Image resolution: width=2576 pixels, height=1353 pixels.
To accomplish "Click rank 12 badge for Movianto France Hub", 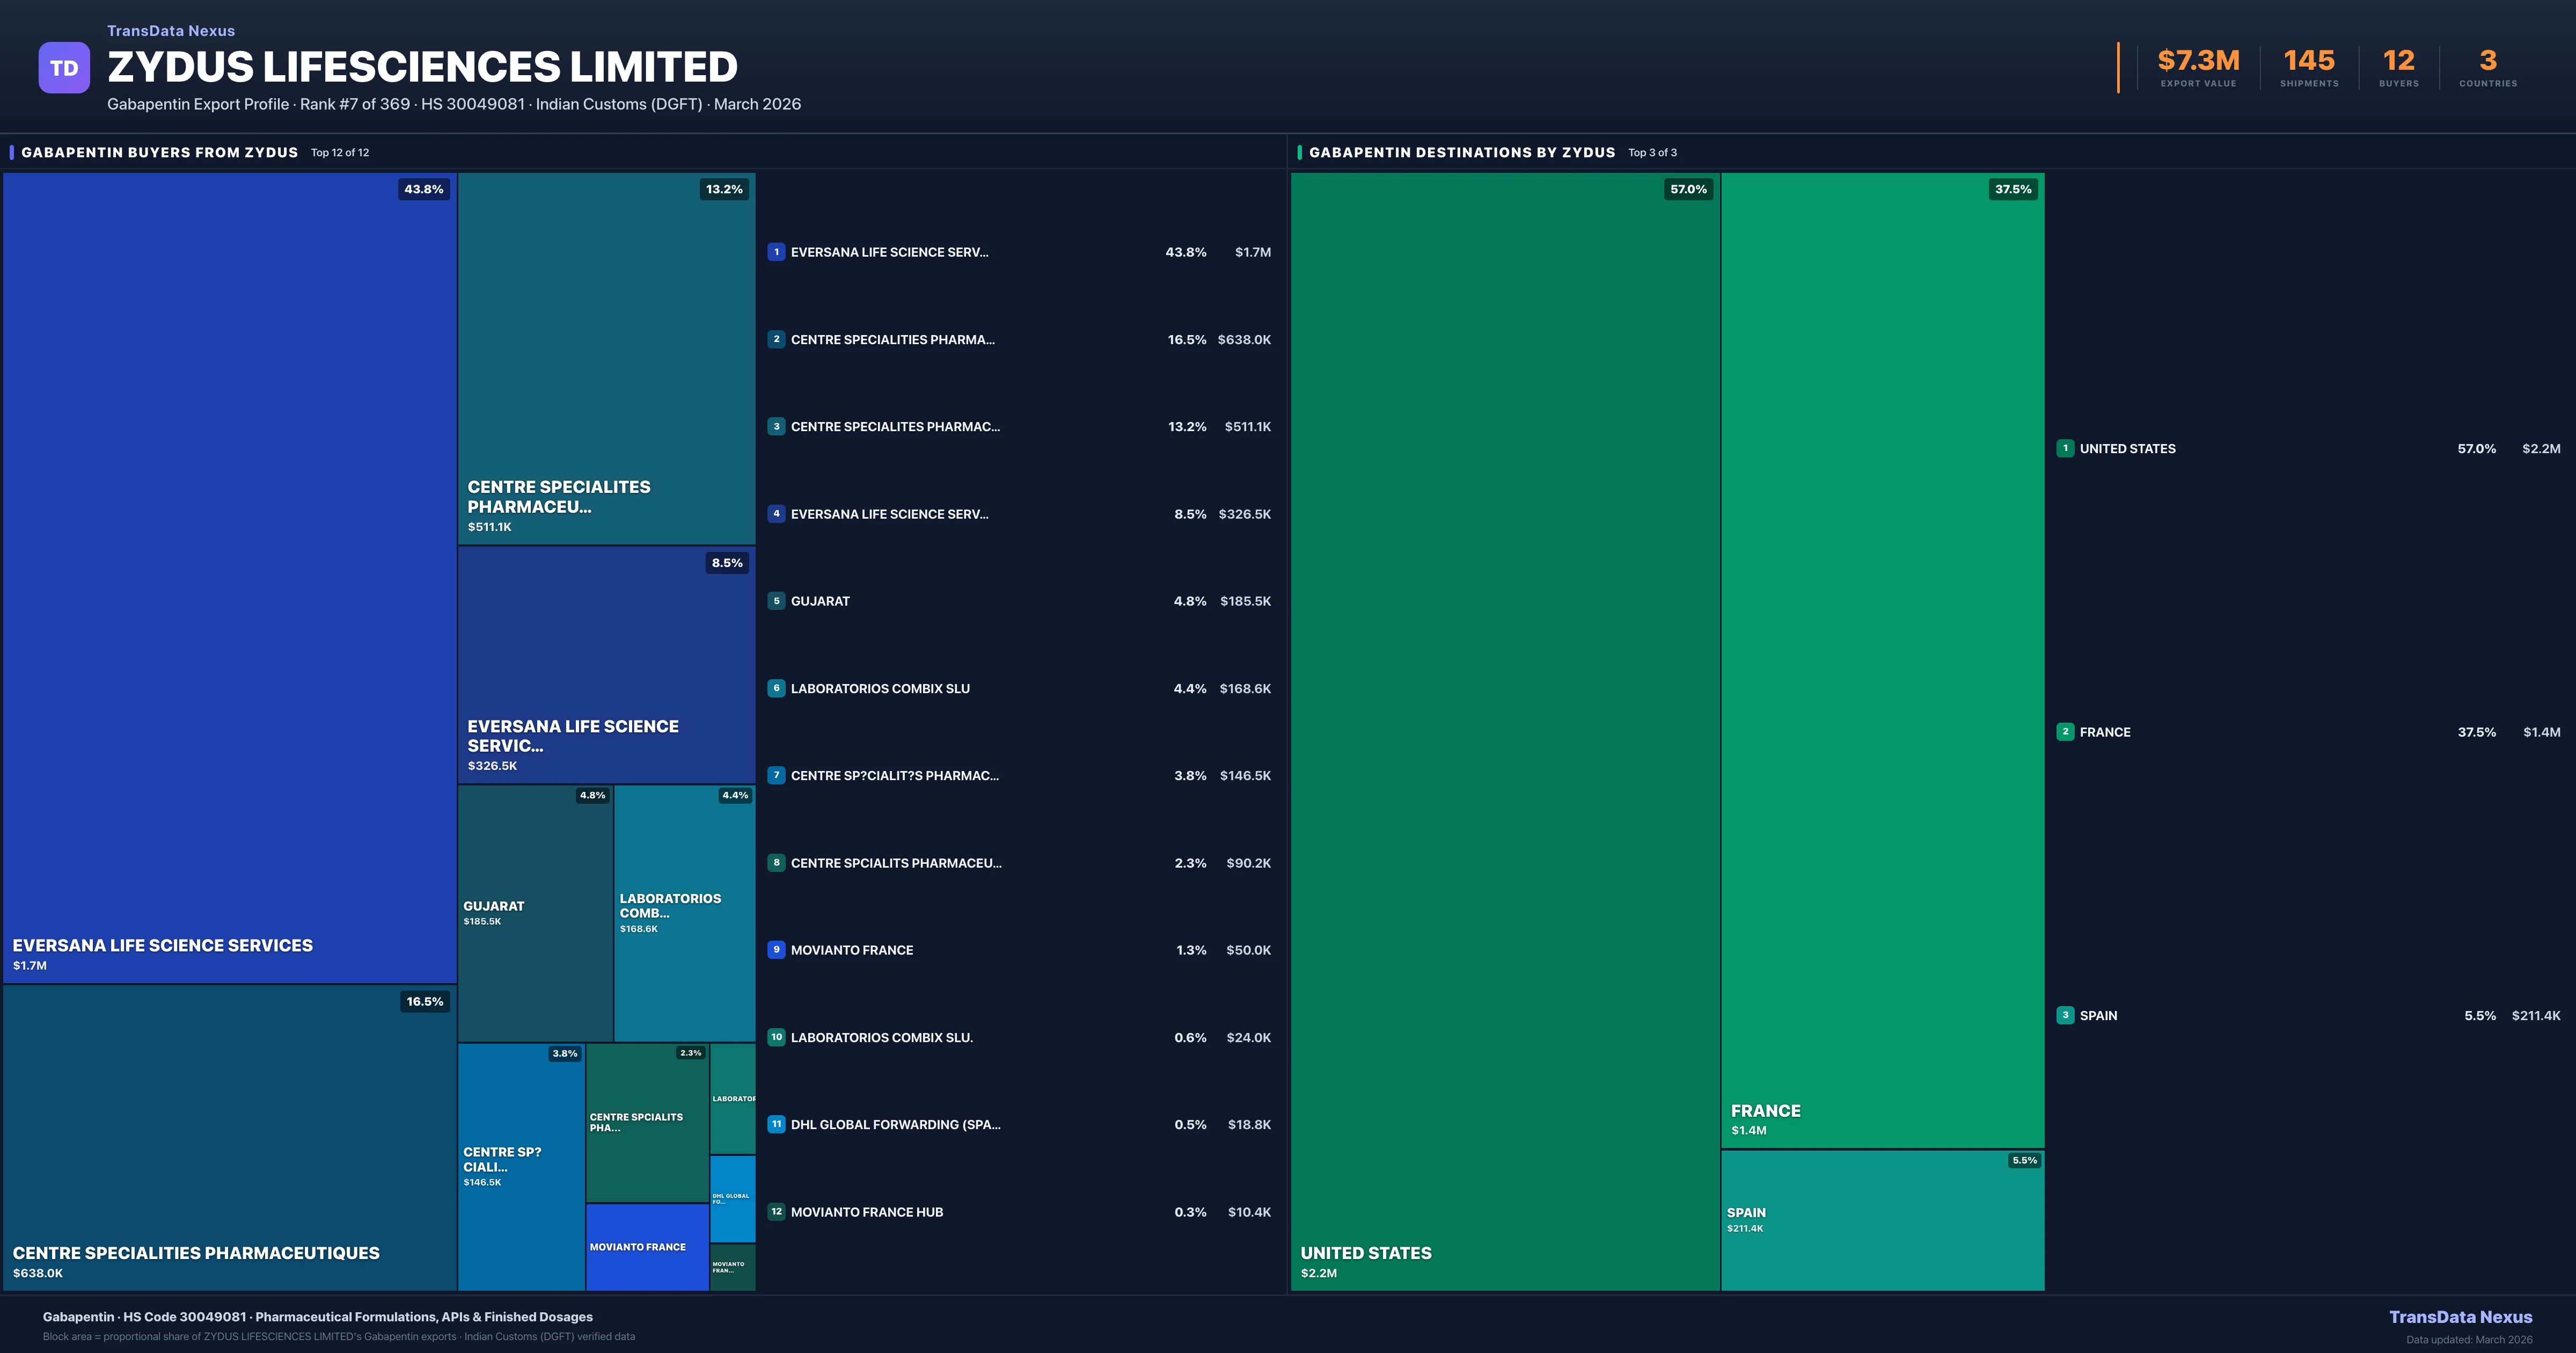I will [x=776, y=1212].
